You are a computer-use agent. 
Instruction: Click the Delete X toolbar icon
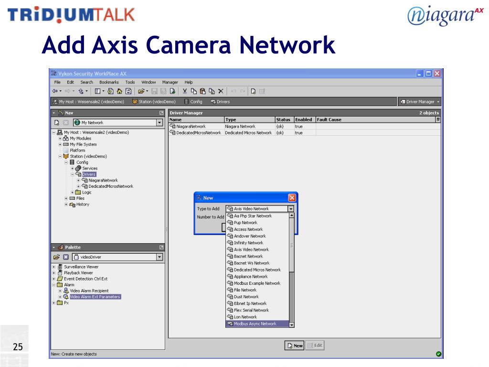221,91
